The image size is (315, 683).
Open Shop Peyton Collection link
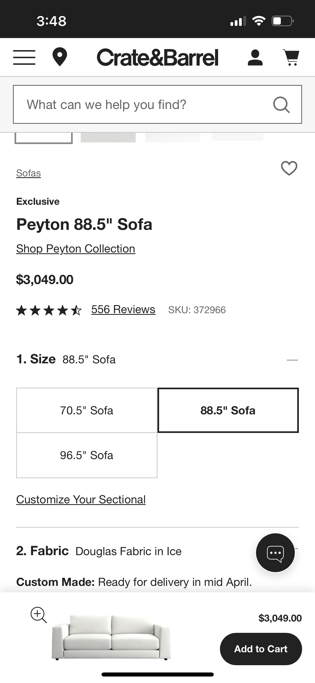click(x=76, y=249)
